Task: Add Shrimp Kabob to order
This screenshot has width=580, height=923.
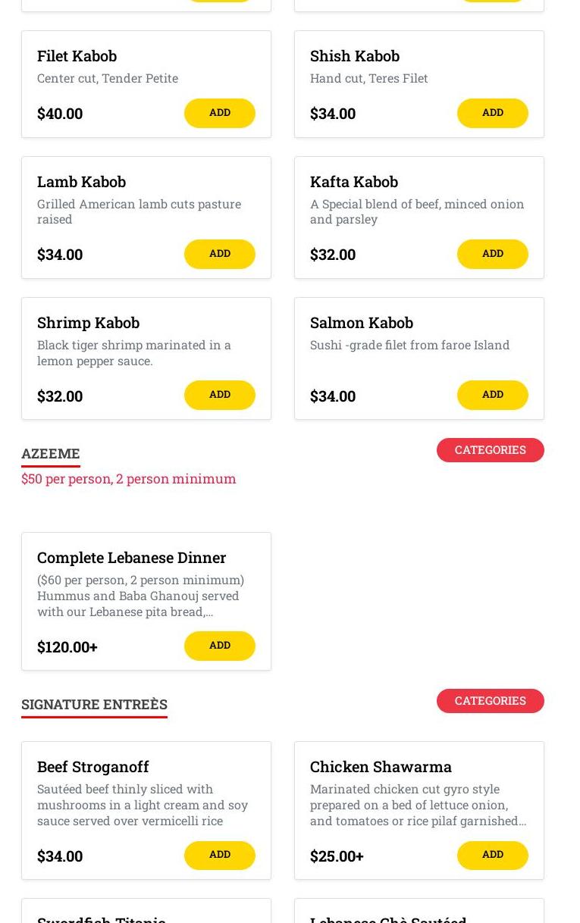Action: point(219,395)
